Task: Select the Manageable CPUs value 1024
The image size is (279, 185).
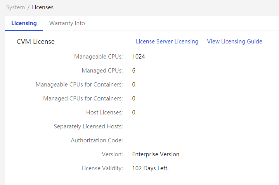Action: [139, 57]
